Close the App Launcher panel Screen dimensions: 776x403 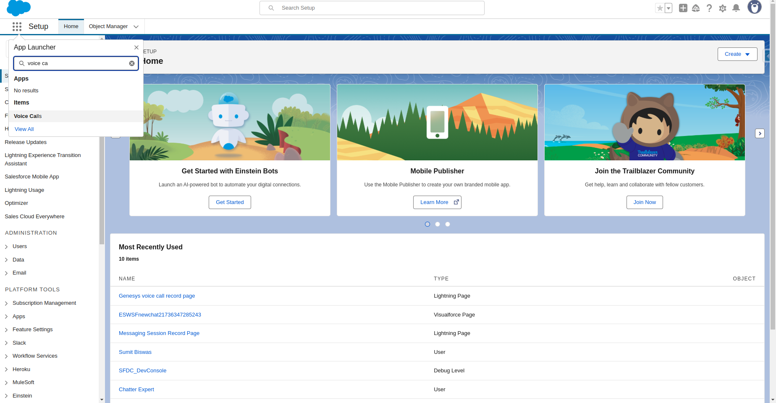coord(136,47)
